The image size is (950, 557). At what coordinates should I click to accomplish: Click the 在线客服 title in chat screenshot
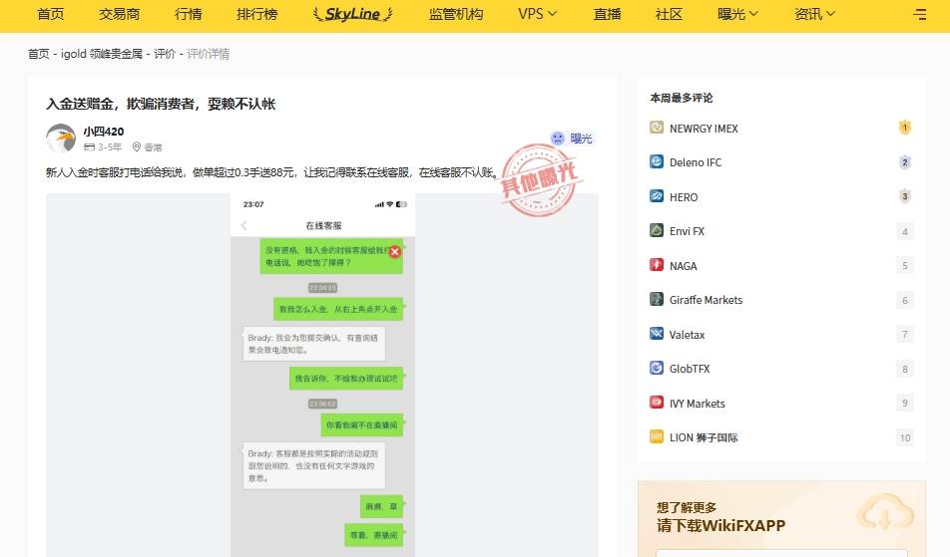323,225
